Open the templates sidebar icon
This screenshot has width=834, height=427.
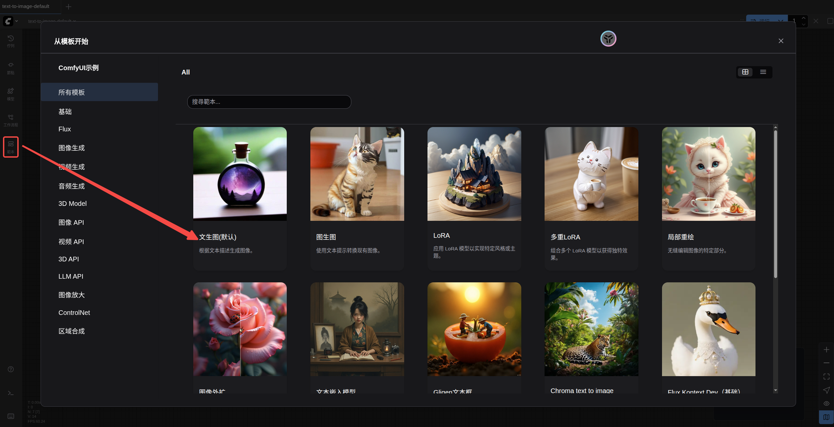coord(11,147)
